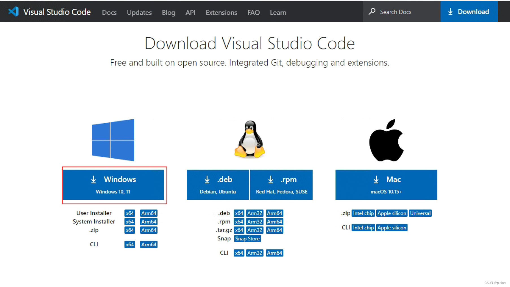Click the 'Free and built on open source' tagline

tap(250, 62)
